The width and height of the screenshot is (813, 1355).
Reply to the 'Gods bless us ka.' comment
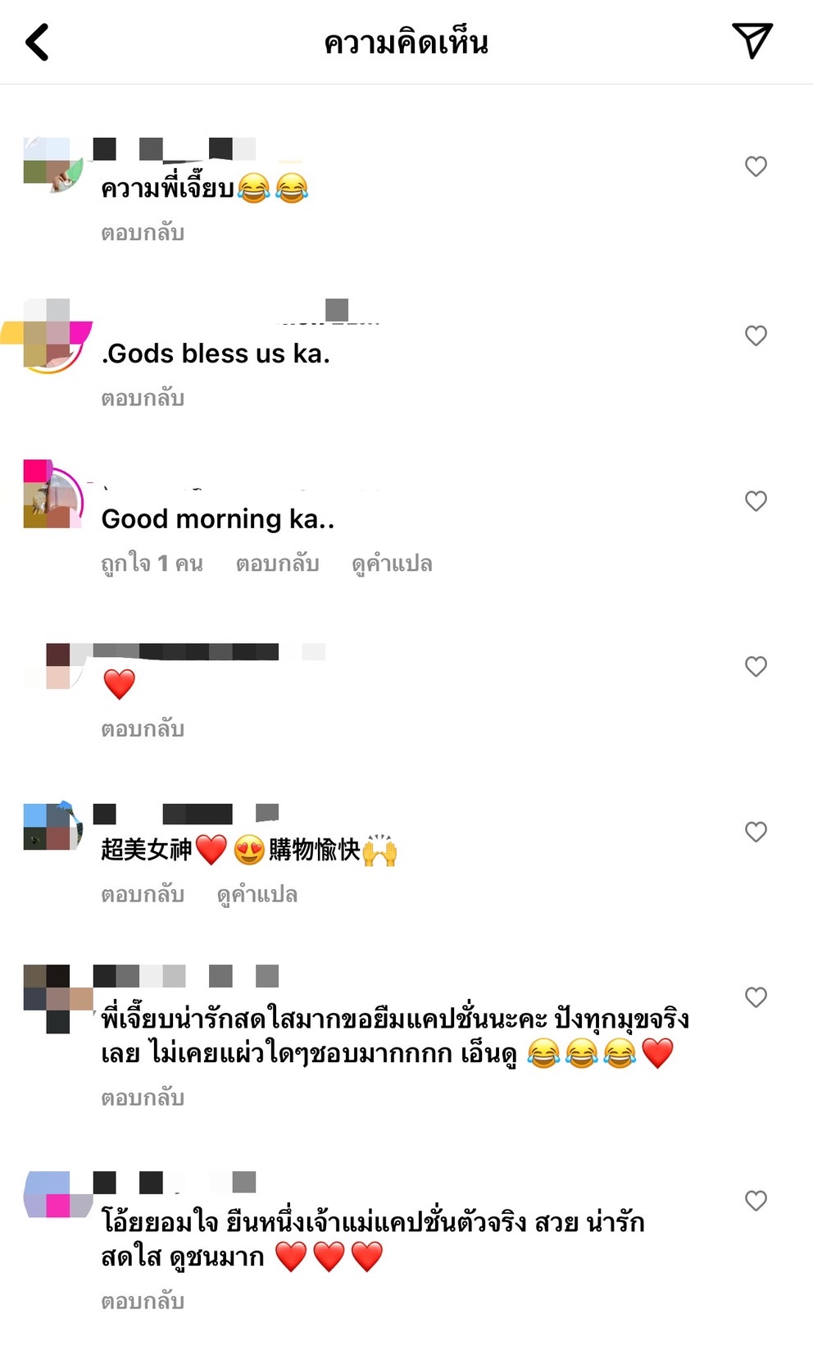click(x=143, y=399)
